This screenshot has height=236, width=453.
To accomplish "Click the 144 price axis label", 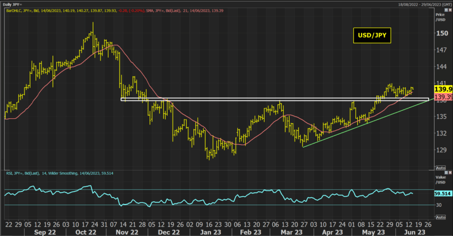I will [441, 67].
